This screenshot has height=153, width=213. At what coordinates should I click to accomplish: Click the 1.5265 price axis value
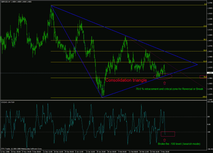[x=210, y=24]
